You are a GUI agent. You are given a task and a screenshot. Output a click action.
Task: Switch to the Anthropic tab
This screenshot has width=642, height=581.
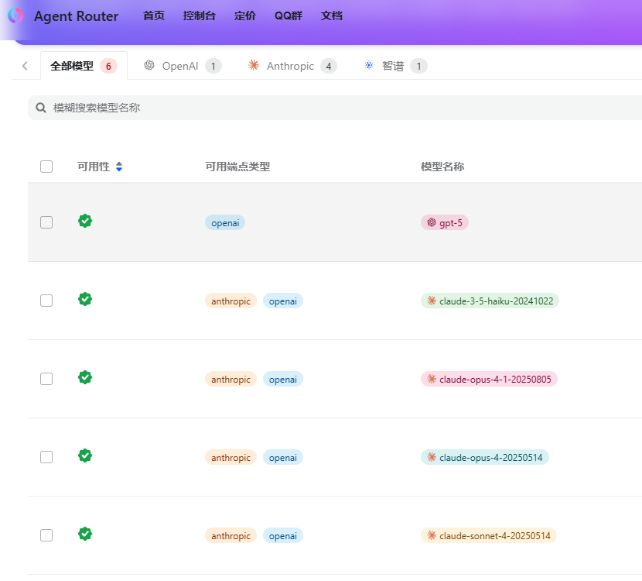(x=292, y=66)
